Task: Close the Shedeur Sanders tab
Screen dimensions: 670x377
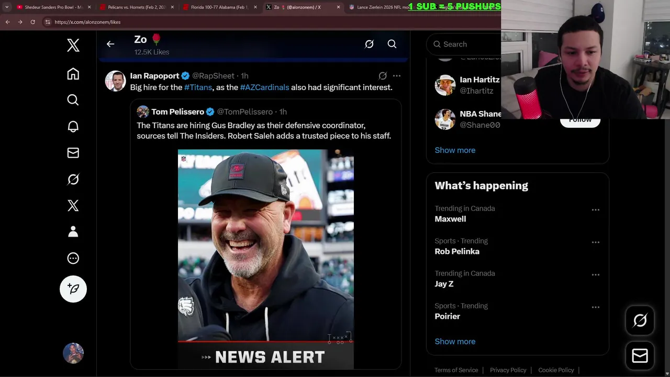Action: tap(90, 7)
